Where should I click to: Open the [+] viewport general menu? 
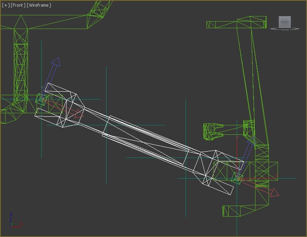coord(6,5)
